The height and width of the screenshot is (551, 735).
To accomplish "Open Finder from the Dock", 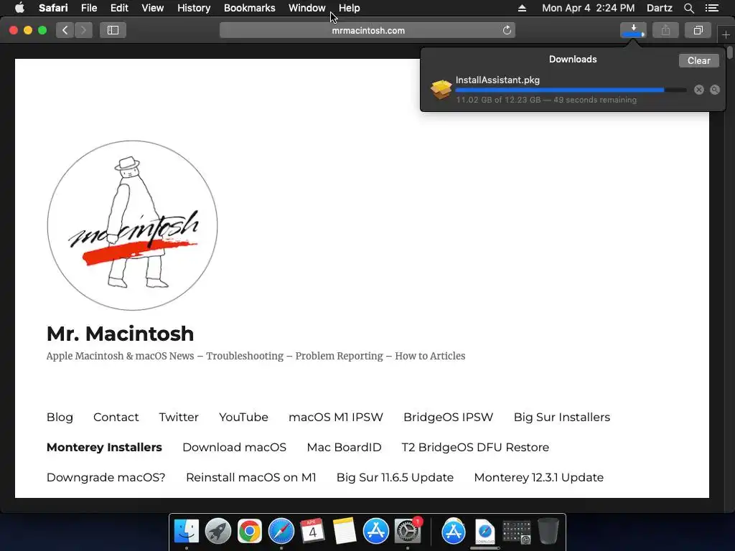I will click(x=187, y=532).
